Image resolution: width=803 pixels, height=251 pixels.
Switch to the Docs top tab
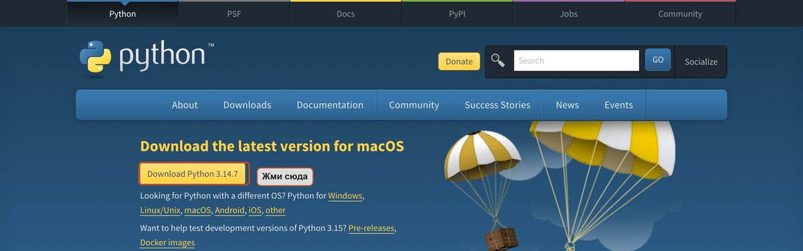pyautogui.click(x=345, y=13)
